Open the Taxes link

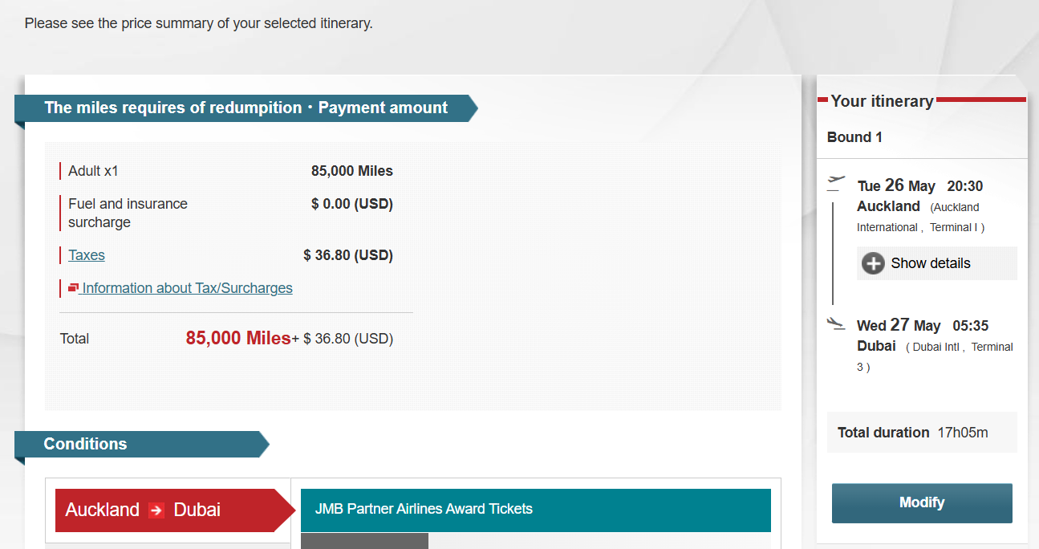pyautogui.click(x=87, y=255)
